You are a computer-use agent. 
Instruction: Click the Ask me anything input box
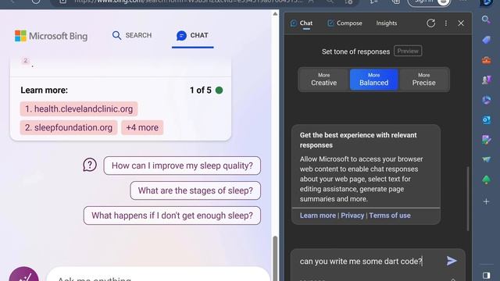(x=158, y=276)
